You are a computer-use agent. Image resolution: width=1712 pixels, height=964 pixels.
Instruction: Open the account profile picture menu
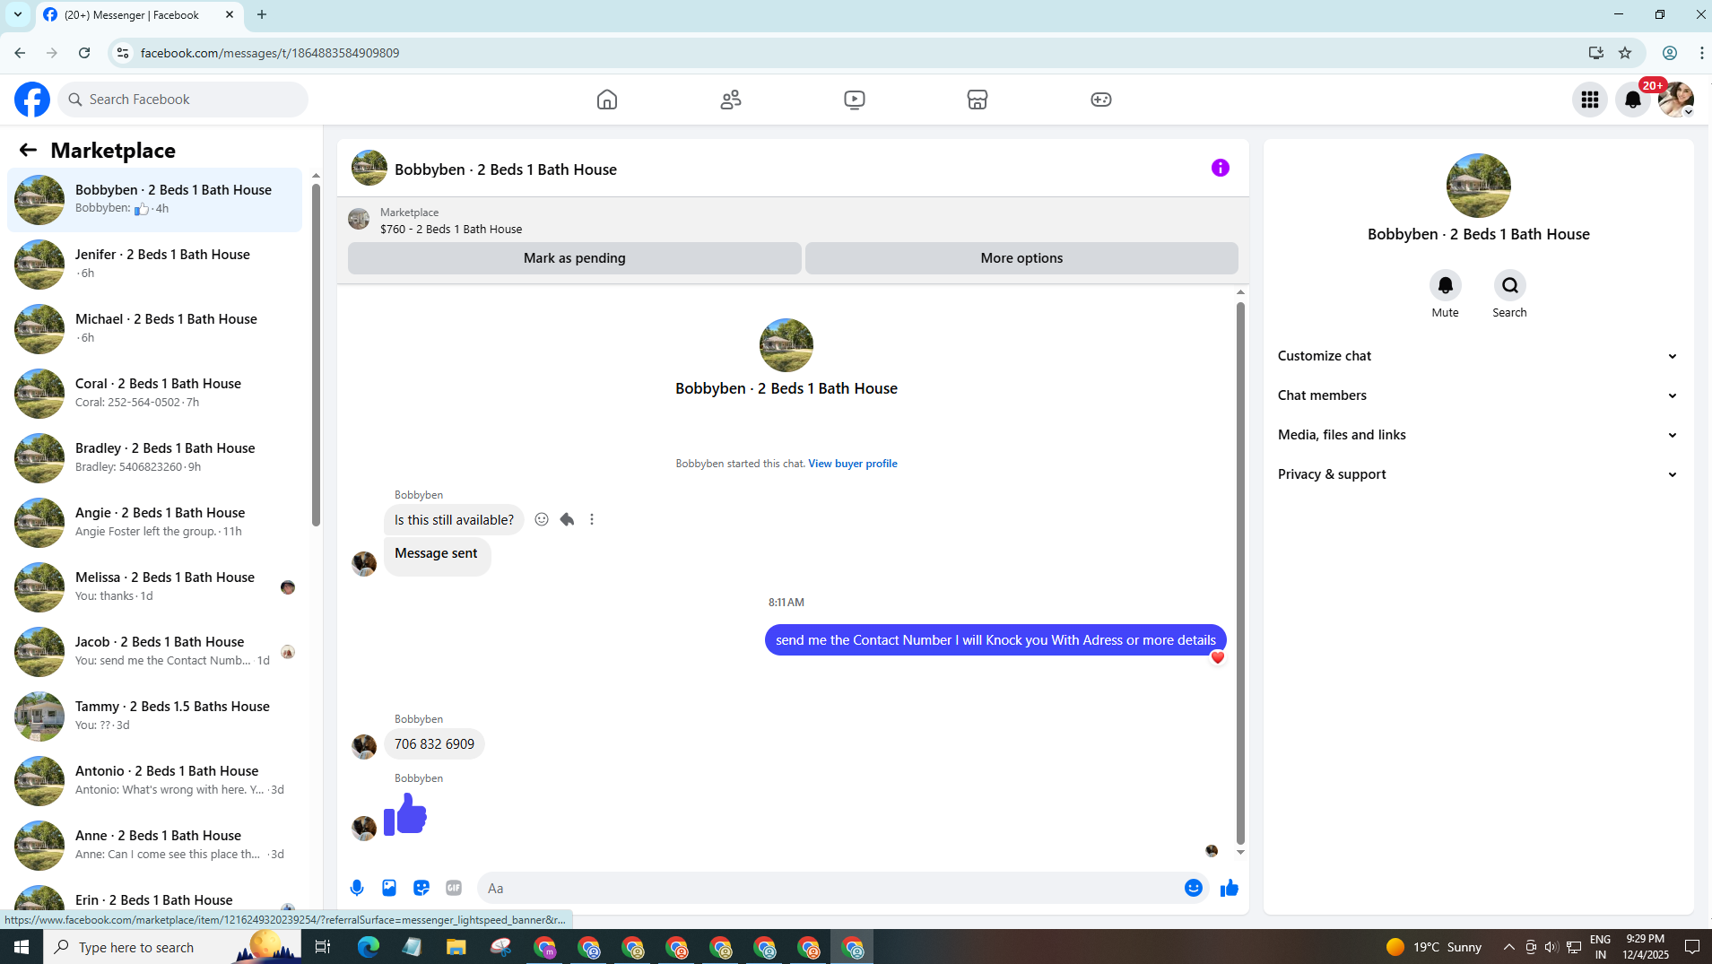1676,100
